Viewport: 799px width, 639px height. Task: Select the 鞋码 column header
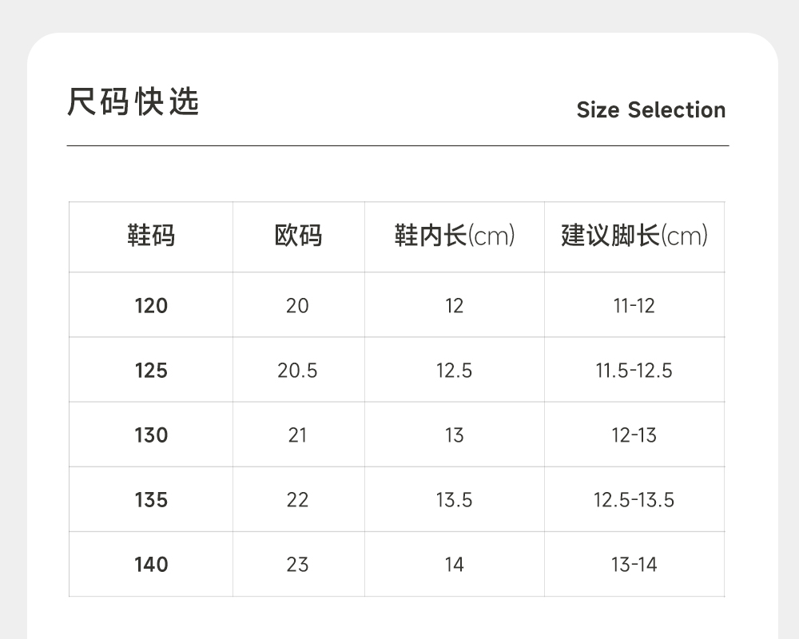pos(151,236)
